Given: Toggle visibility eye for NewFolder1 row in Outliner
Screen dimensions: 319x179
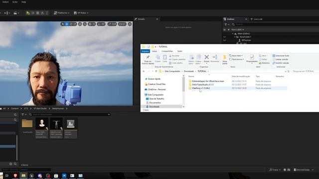Looking at the screenshot, I should [x=225, y=37].
